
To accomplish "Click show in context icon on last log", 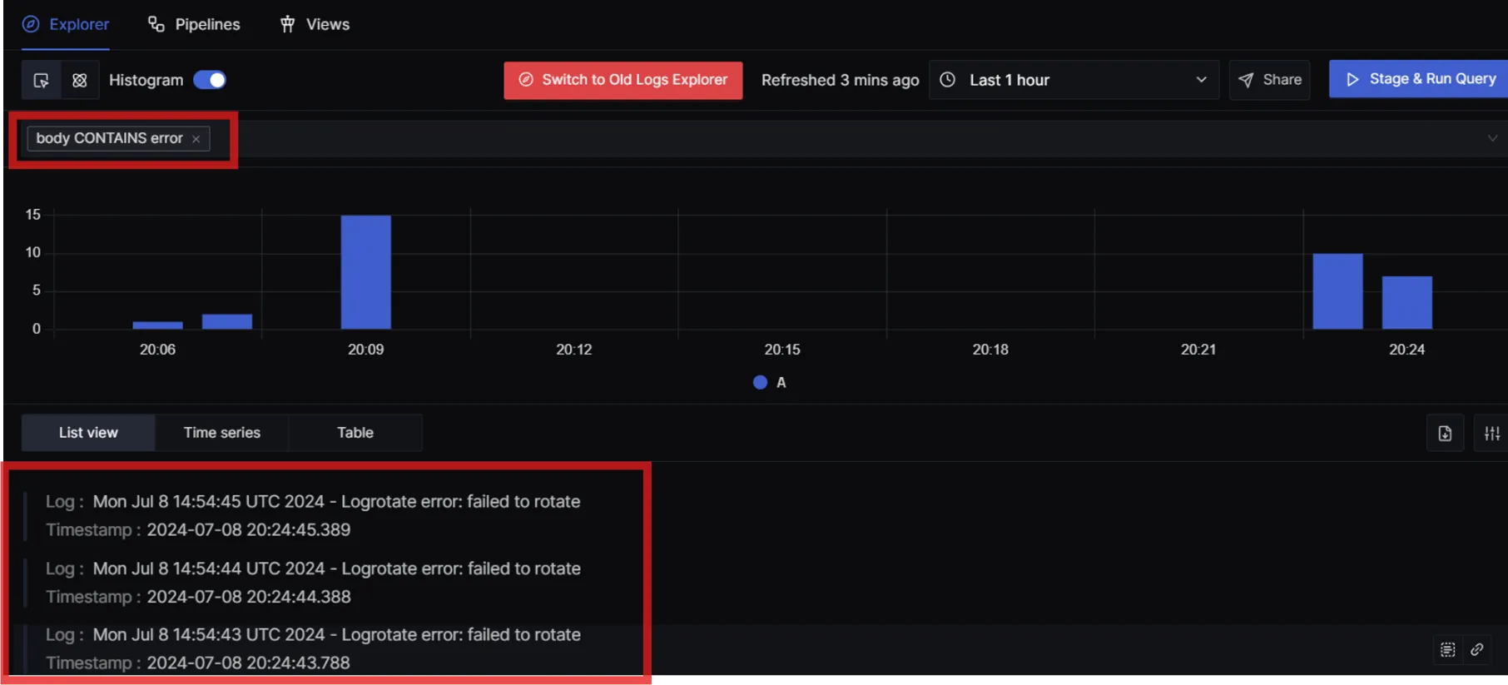I will coord(1448,649).
